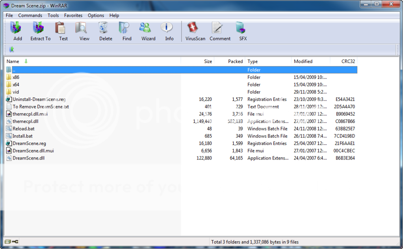This screenshot has width=403, height=249.
Task: Click the modified date 25/04/2007 12:...
Action: (x=310, y=143)
